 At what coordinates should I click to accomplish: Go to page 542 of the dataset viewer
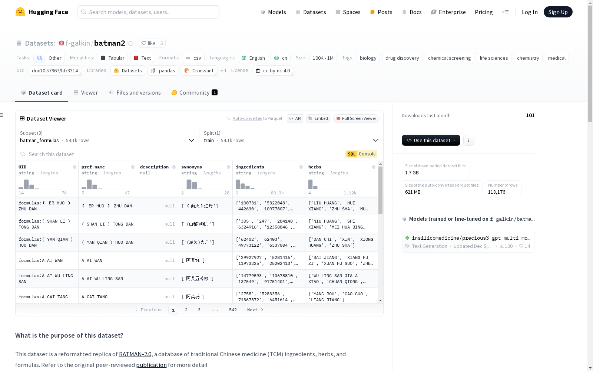pyautogui.click(x=233, y=310)
